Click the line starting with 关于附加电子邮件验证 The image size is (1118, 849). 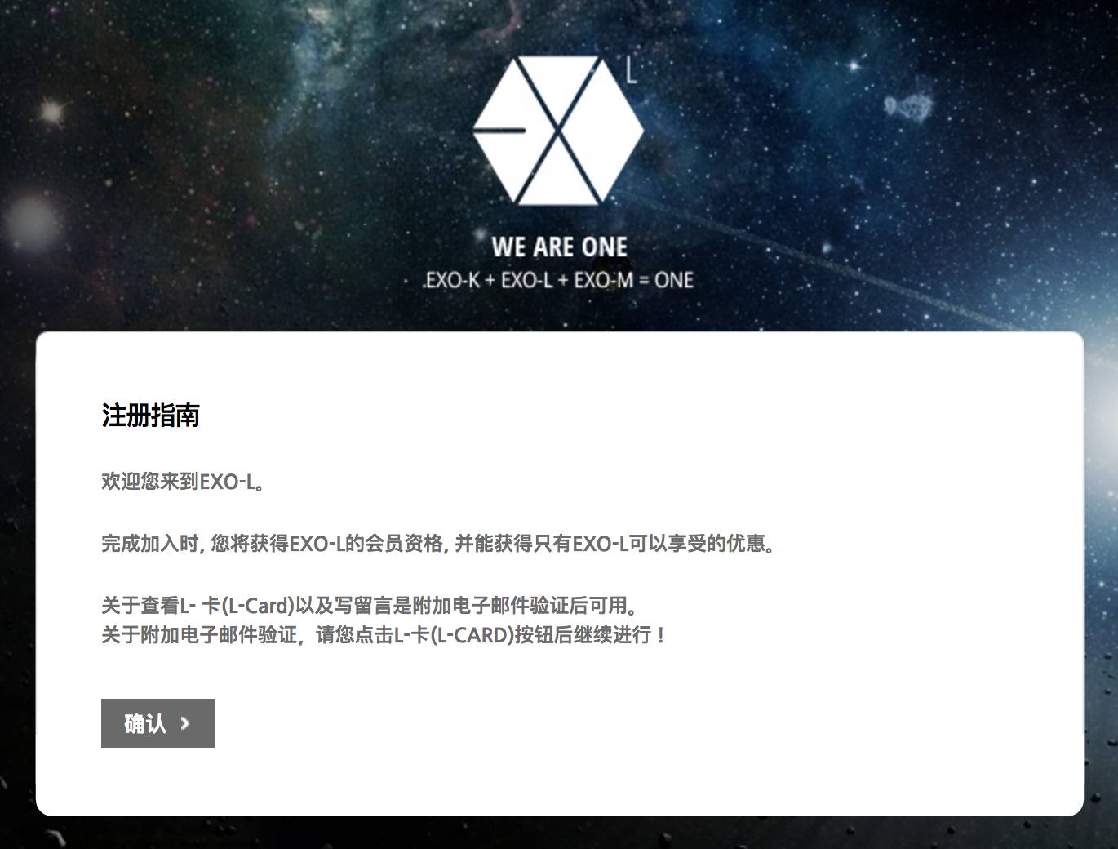coord(384,635)
